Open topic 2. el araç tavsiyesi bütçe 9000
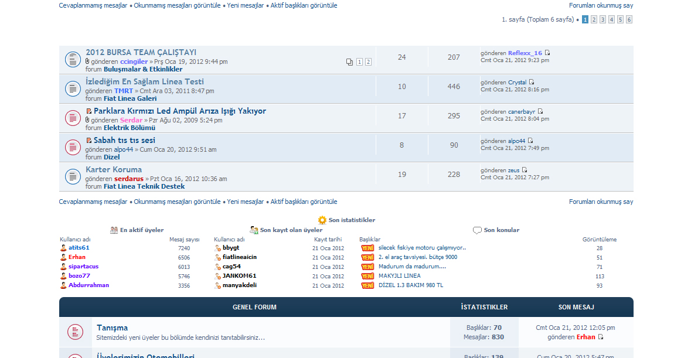Image resolution: width=674 pixels, height=358 pixels. (418, 257)
